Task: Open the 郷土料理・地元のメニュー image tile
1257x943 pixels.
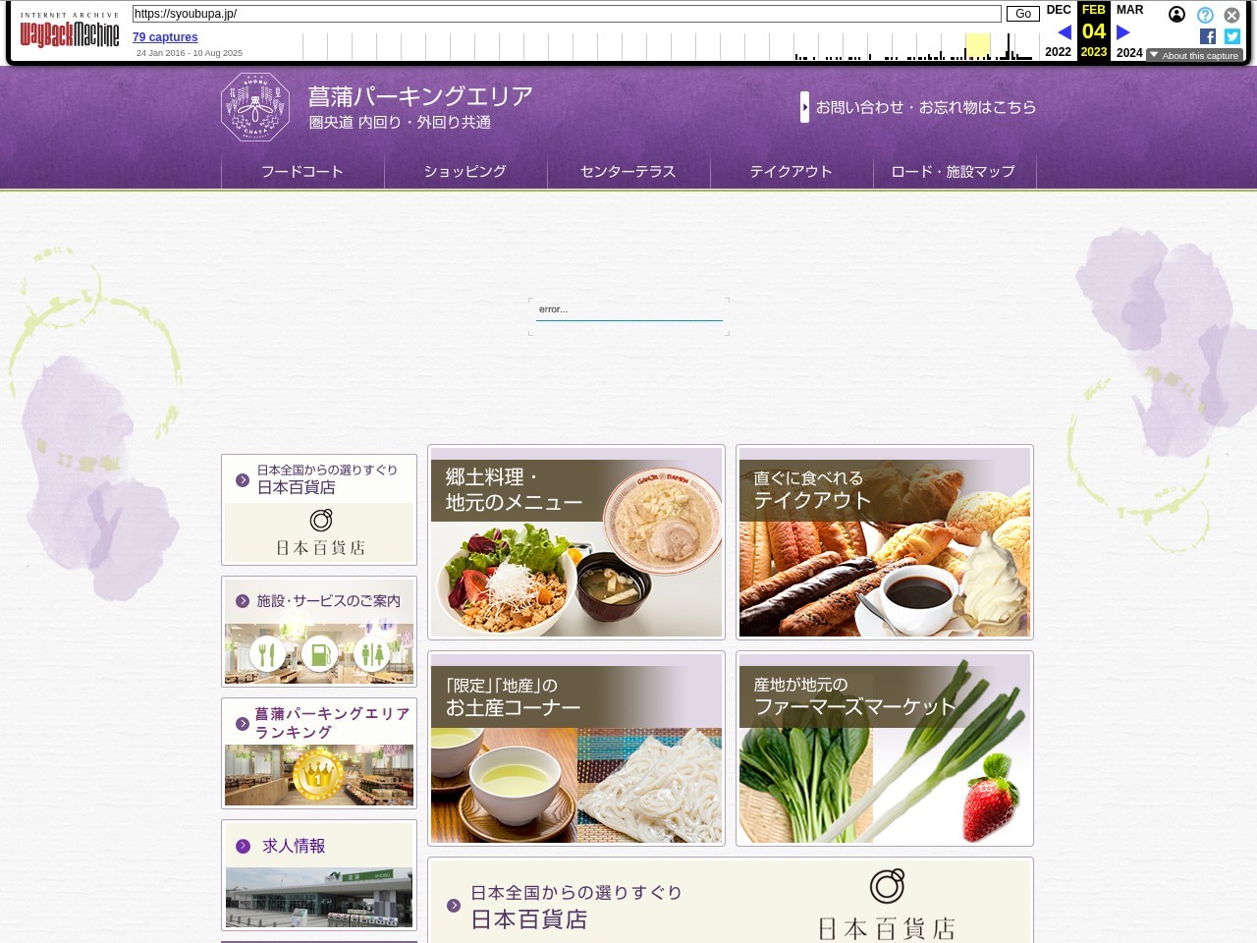Action: (x=576, y=542)
